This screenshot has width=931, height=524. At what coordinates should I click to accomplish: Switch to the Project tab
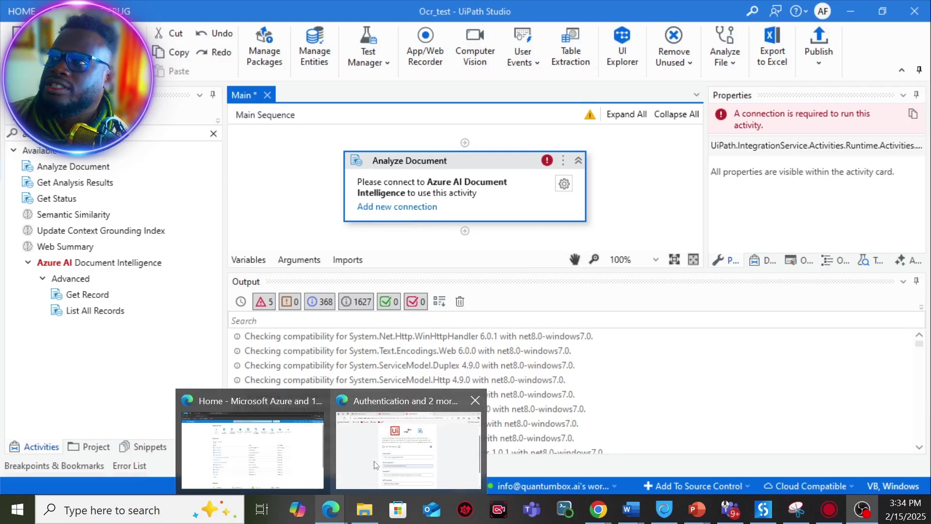pos(89,447)
